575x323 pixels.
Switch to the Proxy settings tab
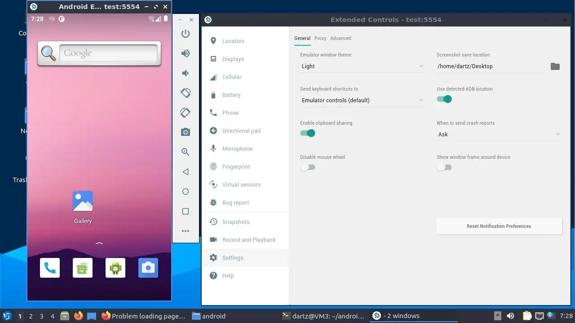(320, 38)
